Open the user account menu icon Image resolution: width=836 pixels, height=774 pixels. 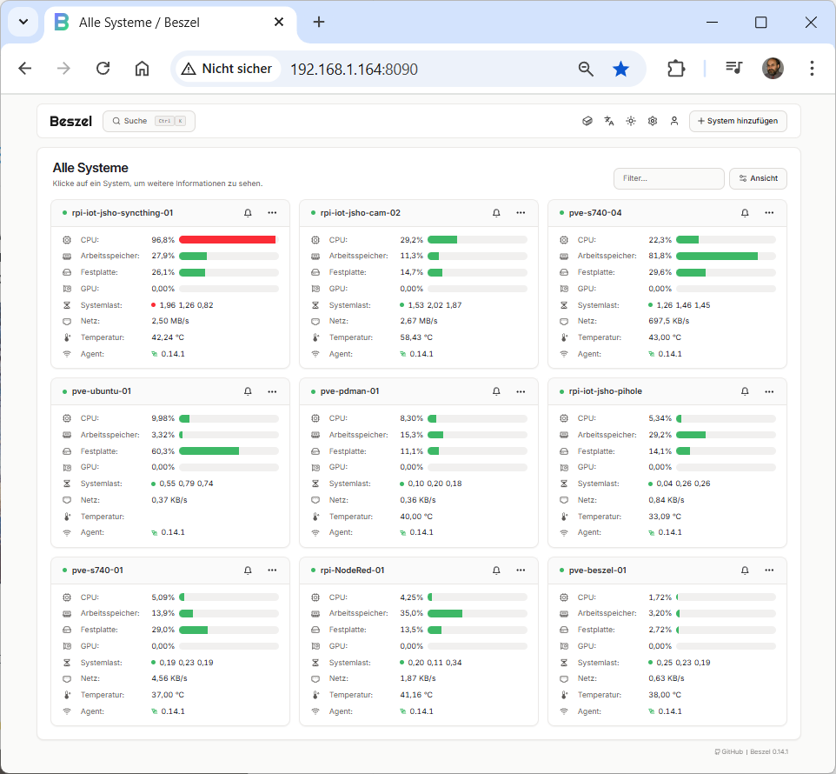tap(674, 121)
